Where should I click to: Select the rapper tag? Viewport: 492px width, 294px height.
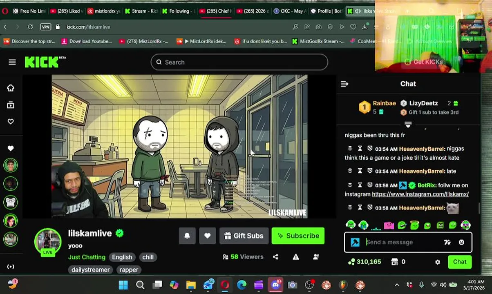(x=129, y=269)
